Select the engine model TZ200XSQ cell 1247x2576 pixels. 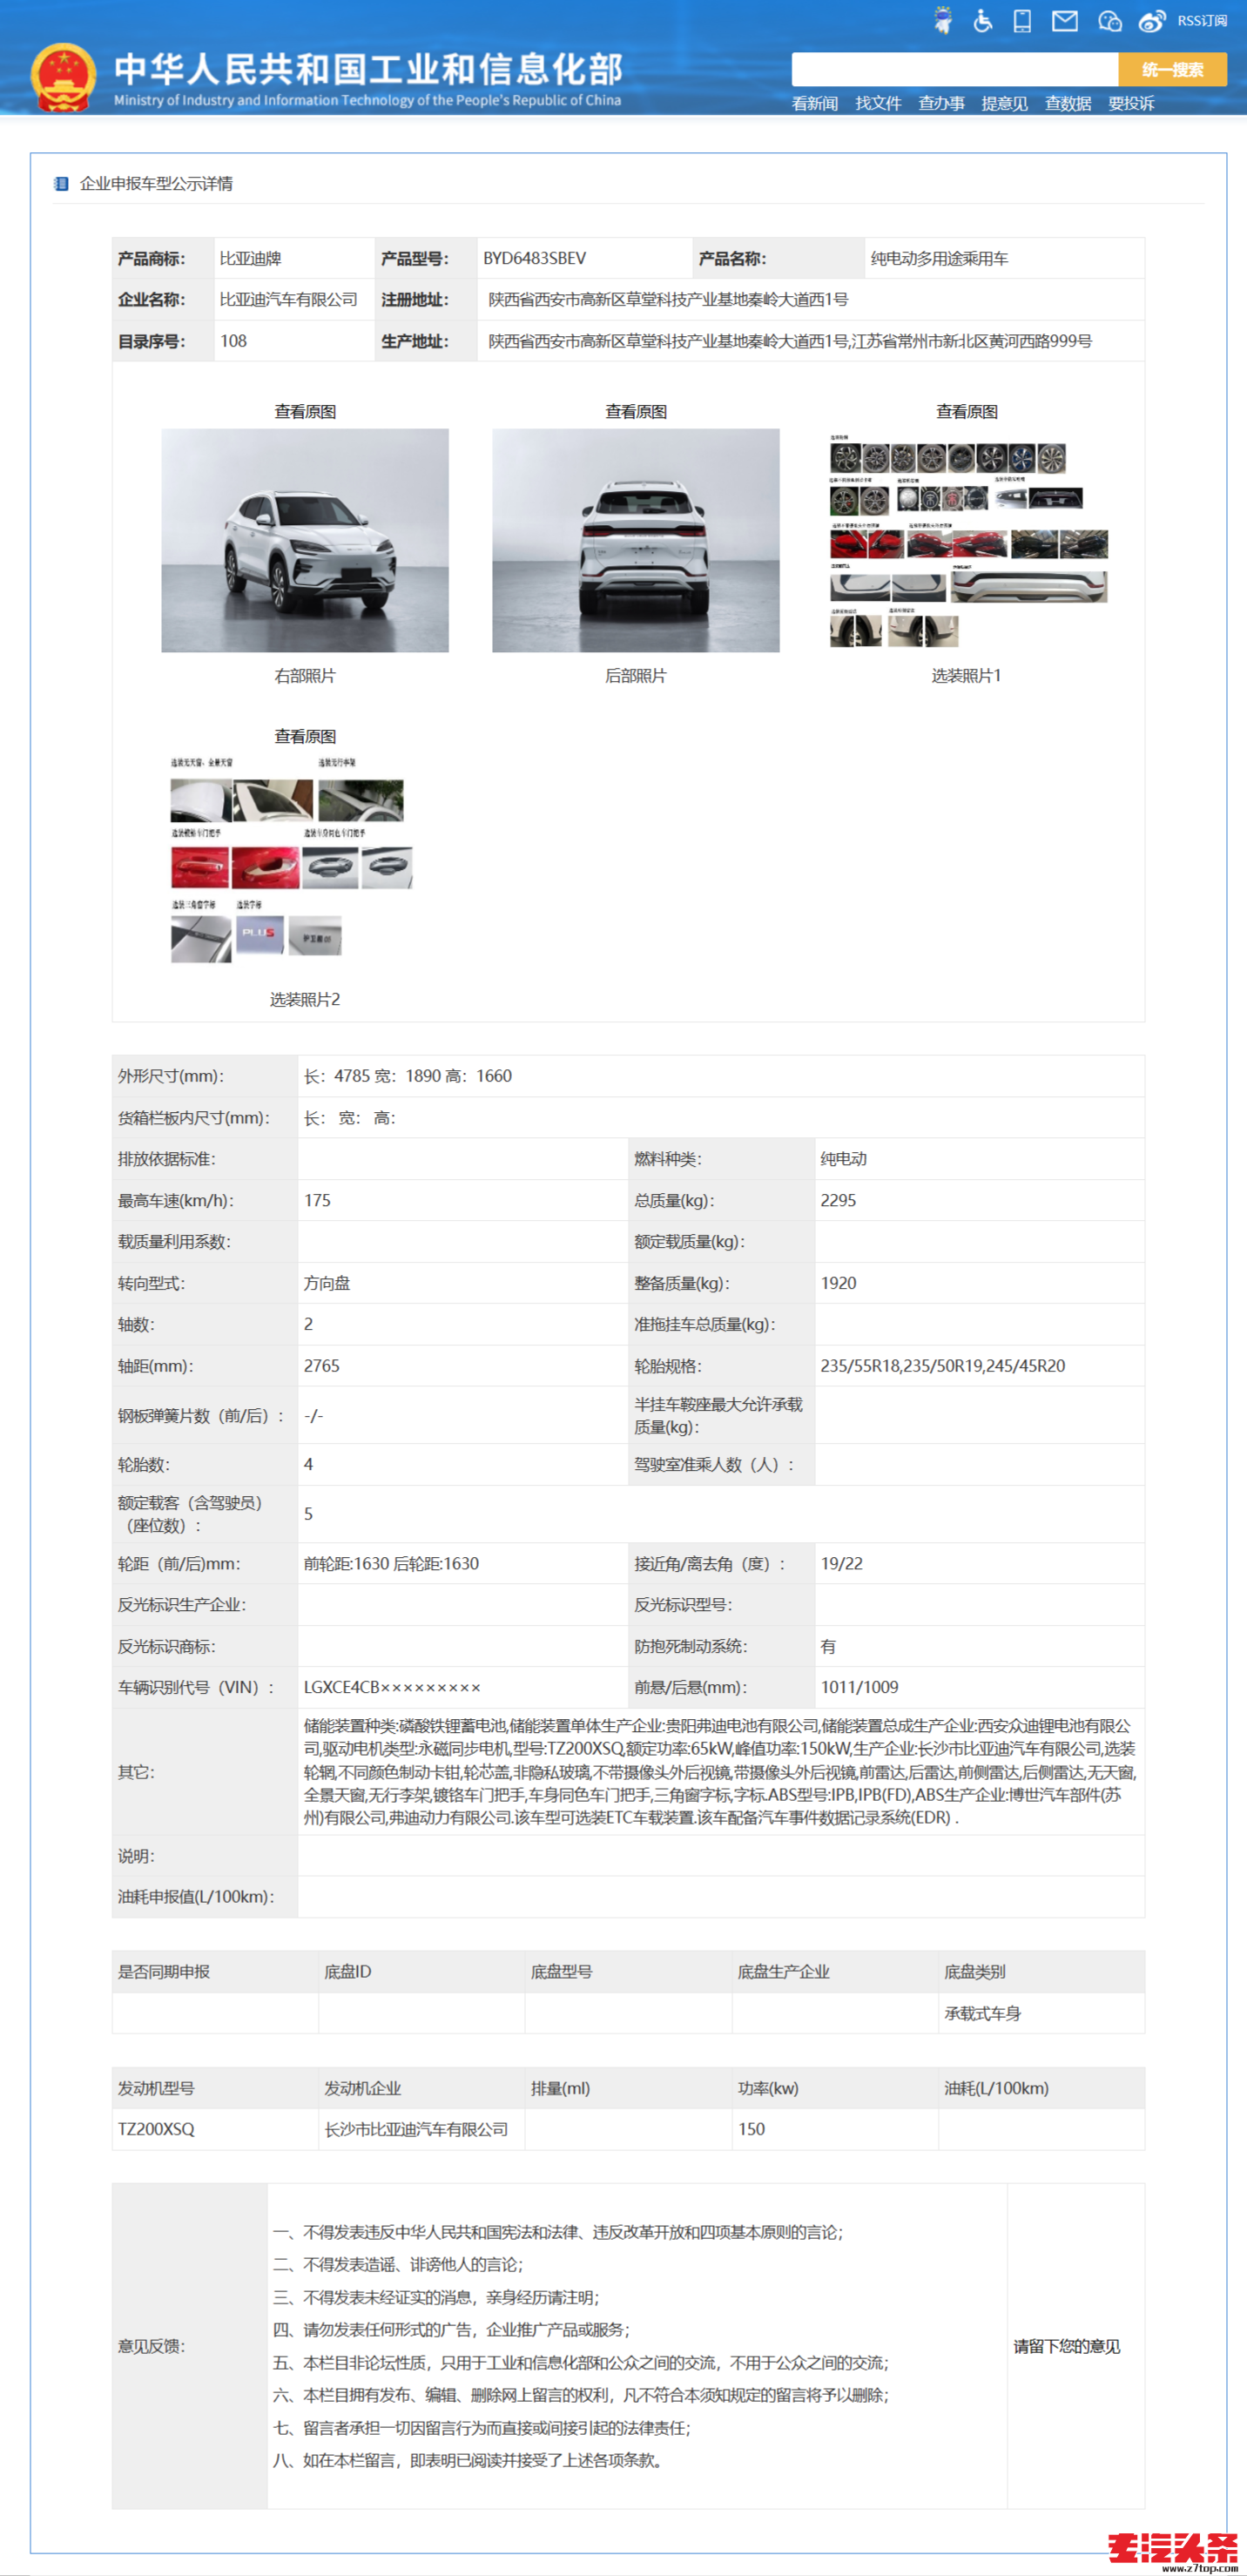tap(215, 2129)
